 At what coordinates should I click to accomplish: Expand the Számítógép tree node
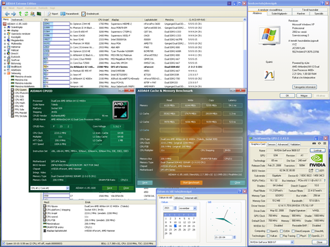coord(5,27)
